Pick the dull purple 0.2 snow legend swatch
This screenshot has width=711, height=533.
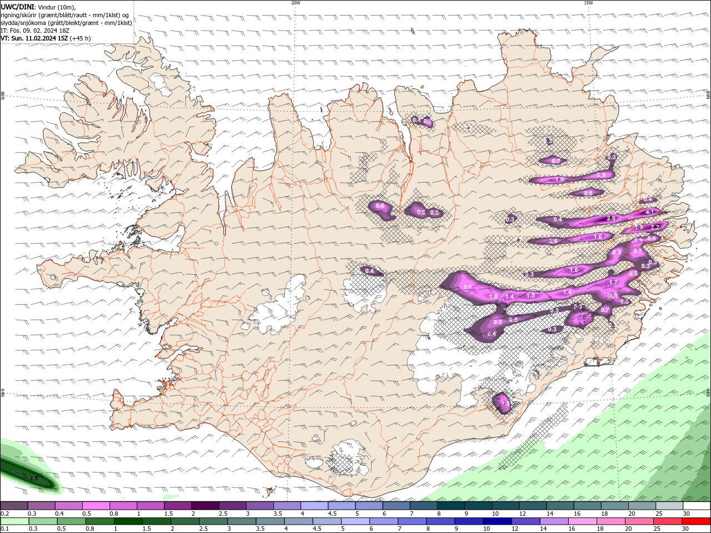click(14, 506)
